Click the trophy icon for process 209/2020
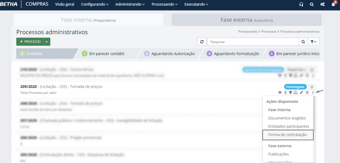The height and width of the screenshot is (163, 340). pos(290,93)
